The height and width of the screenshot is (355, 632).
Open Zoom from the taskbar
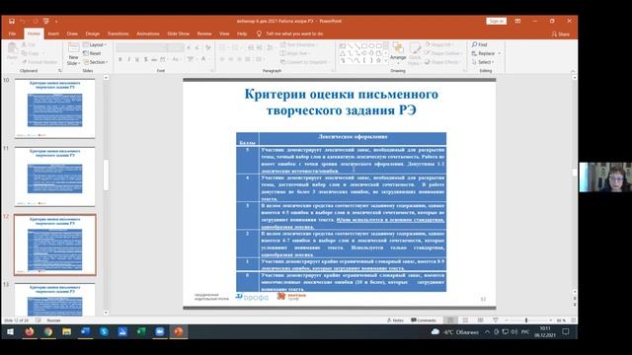(x=160, y=331)
